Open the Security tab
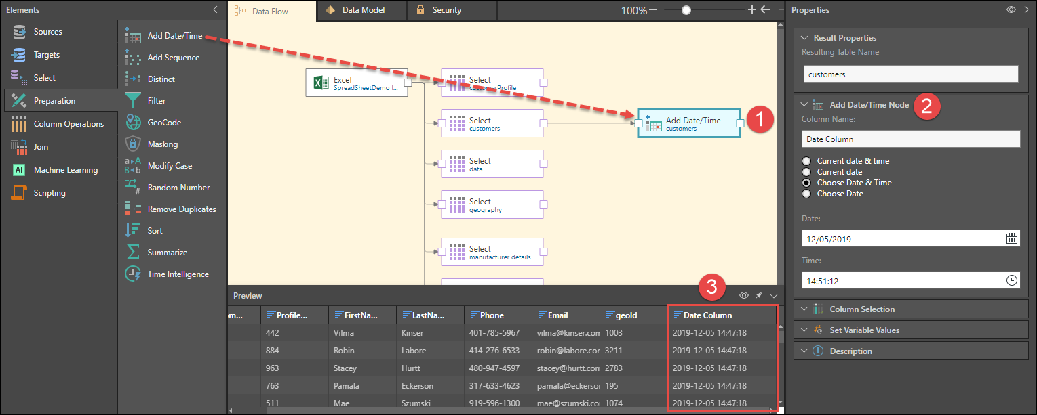The height and width of the screenshot is (415, 1037). (446, 10)
